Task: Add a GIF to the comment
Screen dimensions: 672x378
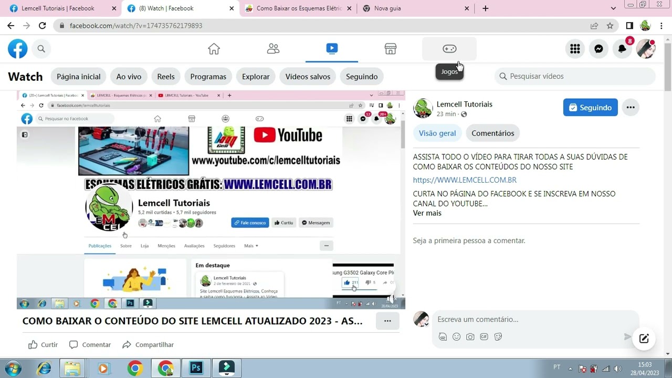Action: point(484,337)
